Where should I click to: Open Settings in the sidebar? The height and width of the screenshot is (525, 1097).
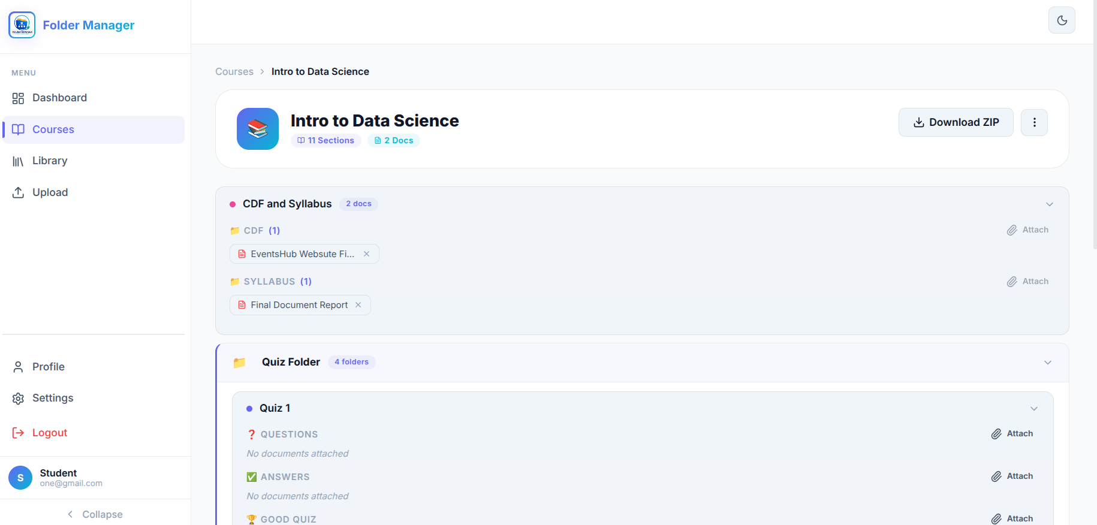94,398
